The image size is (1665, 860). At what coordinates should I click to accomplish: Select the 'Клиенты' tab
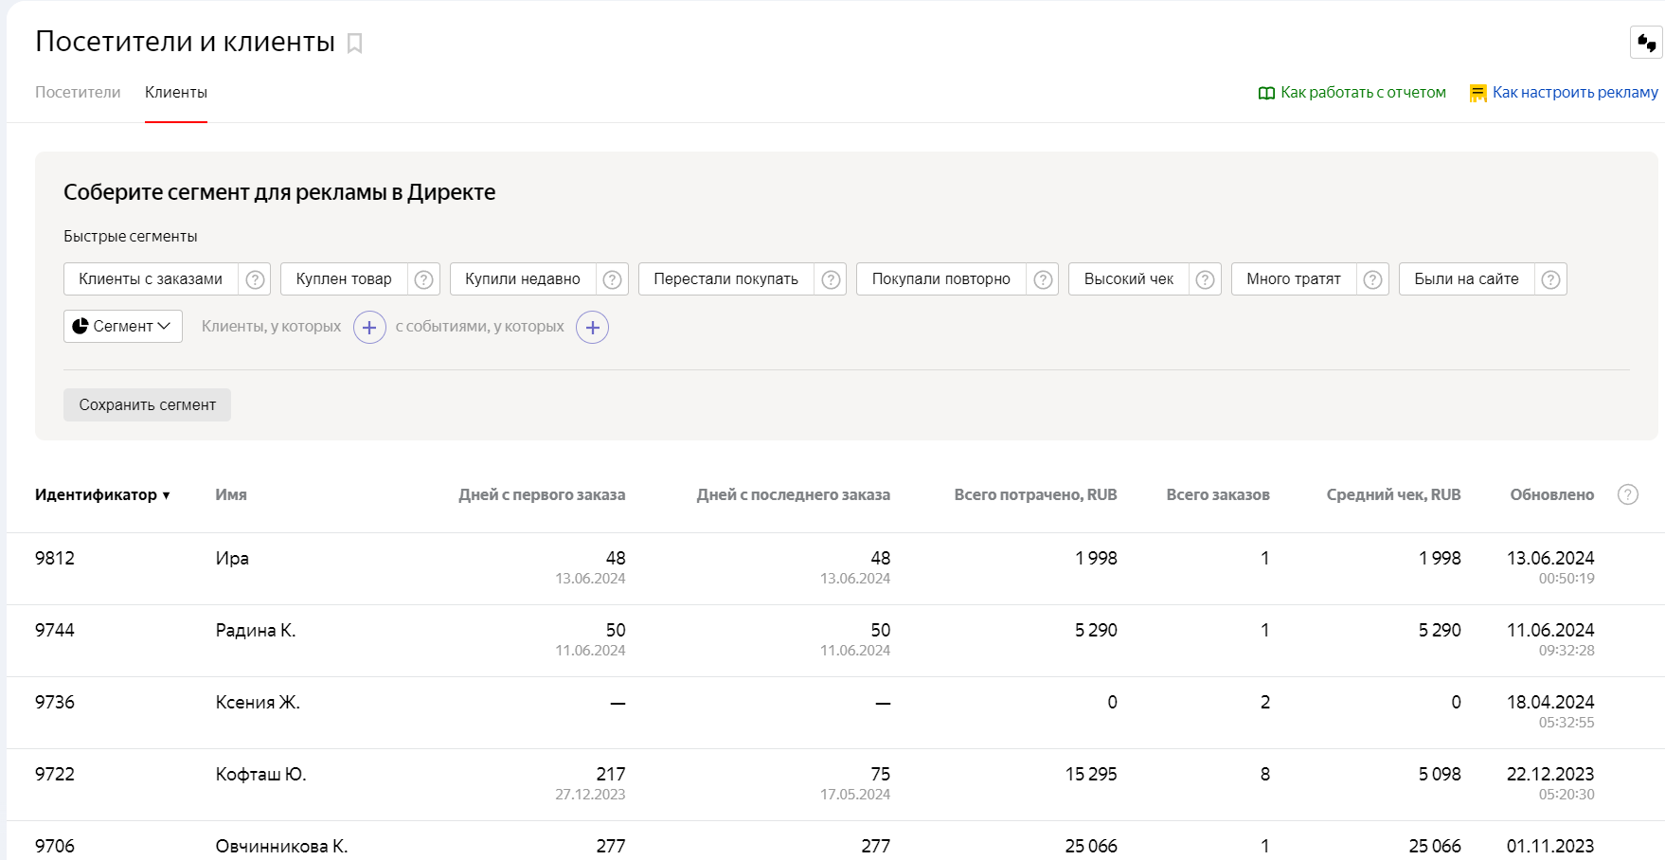(176, 93)
